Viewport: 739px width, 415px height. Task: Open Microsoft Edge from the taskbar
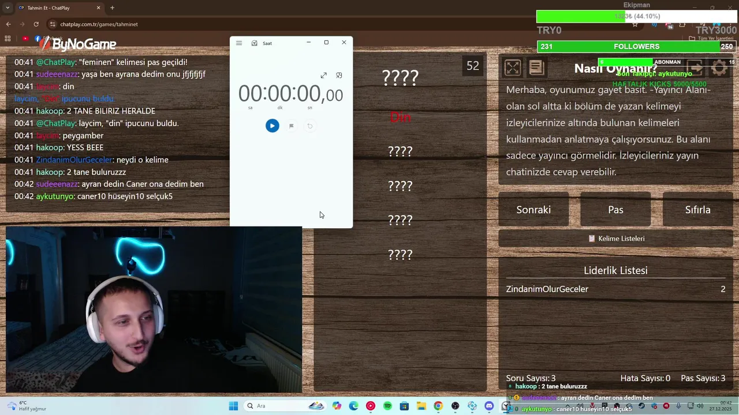[x=353, y=406]
